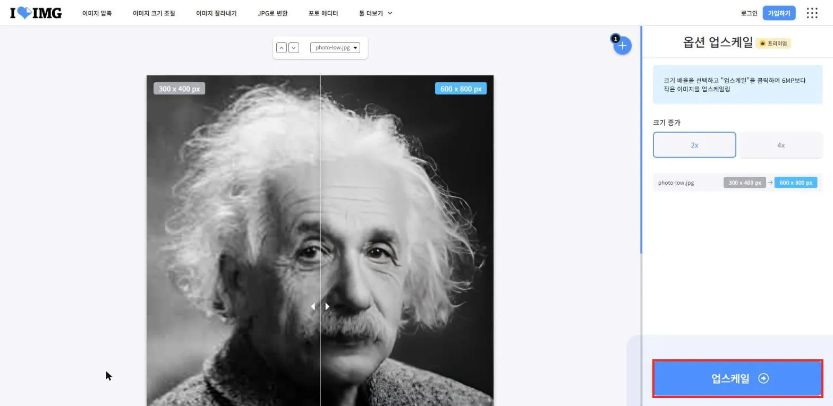Select the 2x upscale option
833x406 pixels.
pos(694,145)
